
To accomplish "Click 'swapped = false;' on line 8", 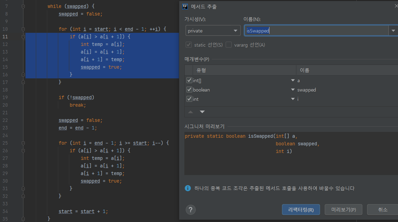I will point(81,14).
